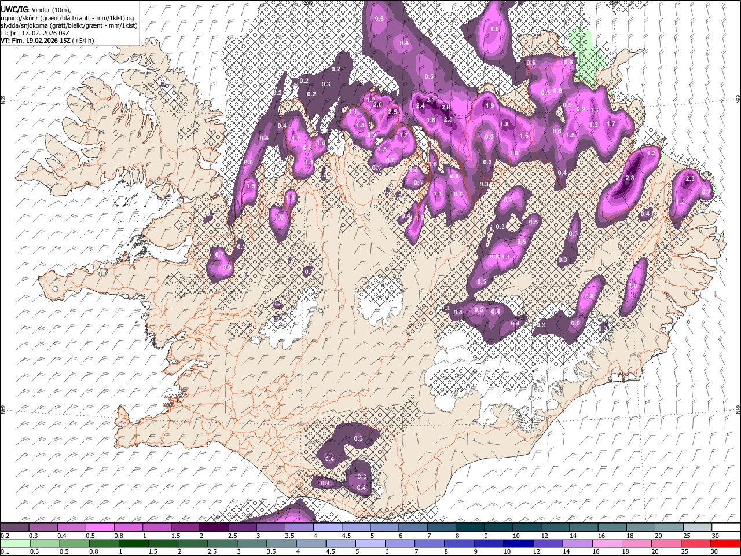The width and height of the screenshot is (741, 556).
Task: Click the '2.6' snowfall value on the map
Action: [x=377, y=104]
